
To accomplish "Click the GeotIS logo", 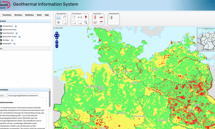I will click(x=4, y=5).
